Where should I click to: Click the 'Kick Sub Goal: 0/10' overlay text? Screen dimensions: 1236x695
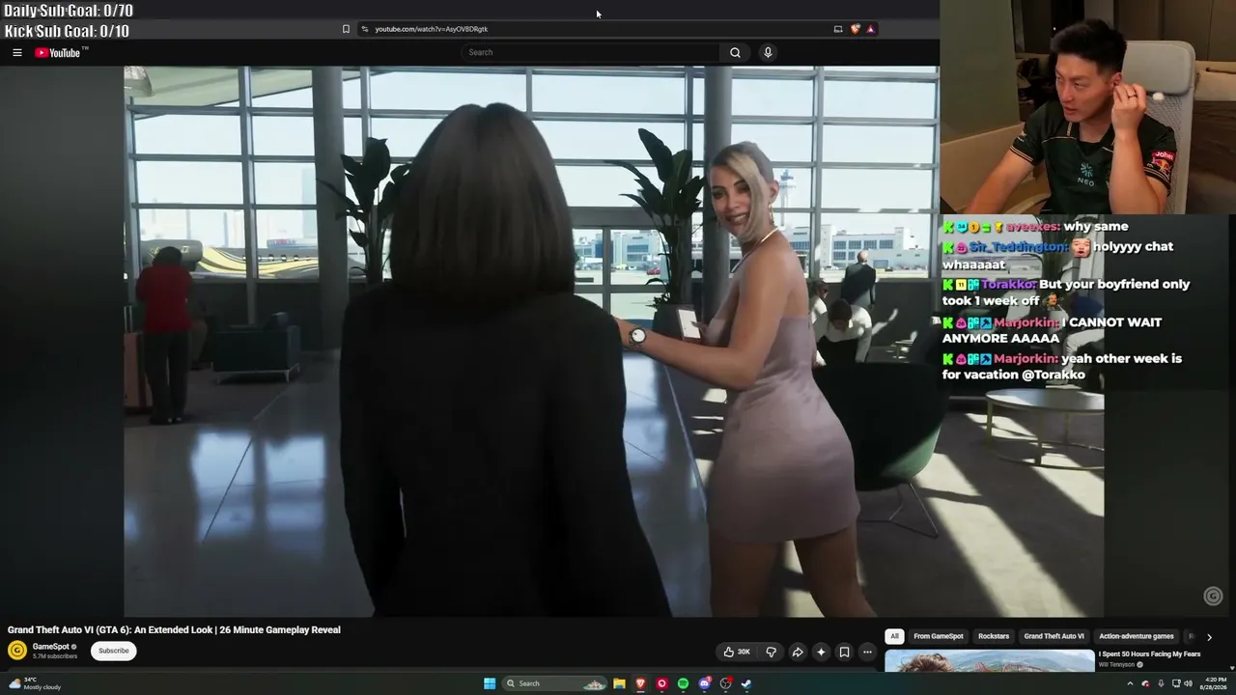point(67,31)
